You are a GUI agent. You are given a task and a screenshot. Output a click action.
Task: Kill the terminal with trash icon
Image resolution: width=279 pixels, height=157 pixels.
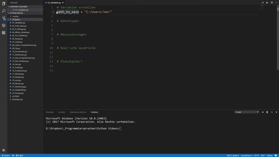(x=267, y=112)
